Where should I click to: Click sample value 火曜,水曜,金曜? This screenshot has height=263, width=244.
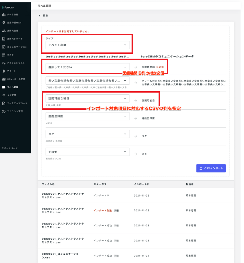tap(53, 105)
